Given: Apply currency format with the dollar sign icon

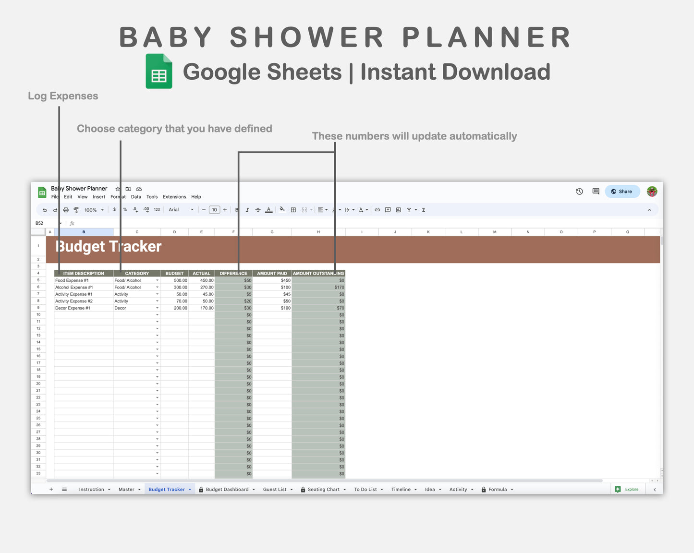Looking at the screenshot, I should point(114,210).
